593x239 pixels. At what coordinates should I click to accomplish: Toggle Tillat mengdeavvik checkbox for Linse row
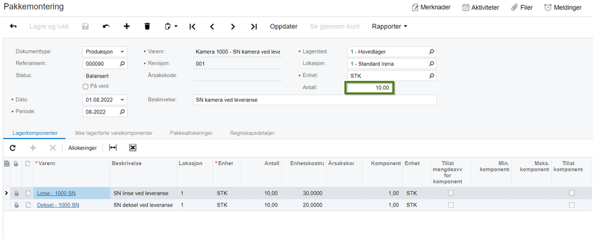coord(451,193)
